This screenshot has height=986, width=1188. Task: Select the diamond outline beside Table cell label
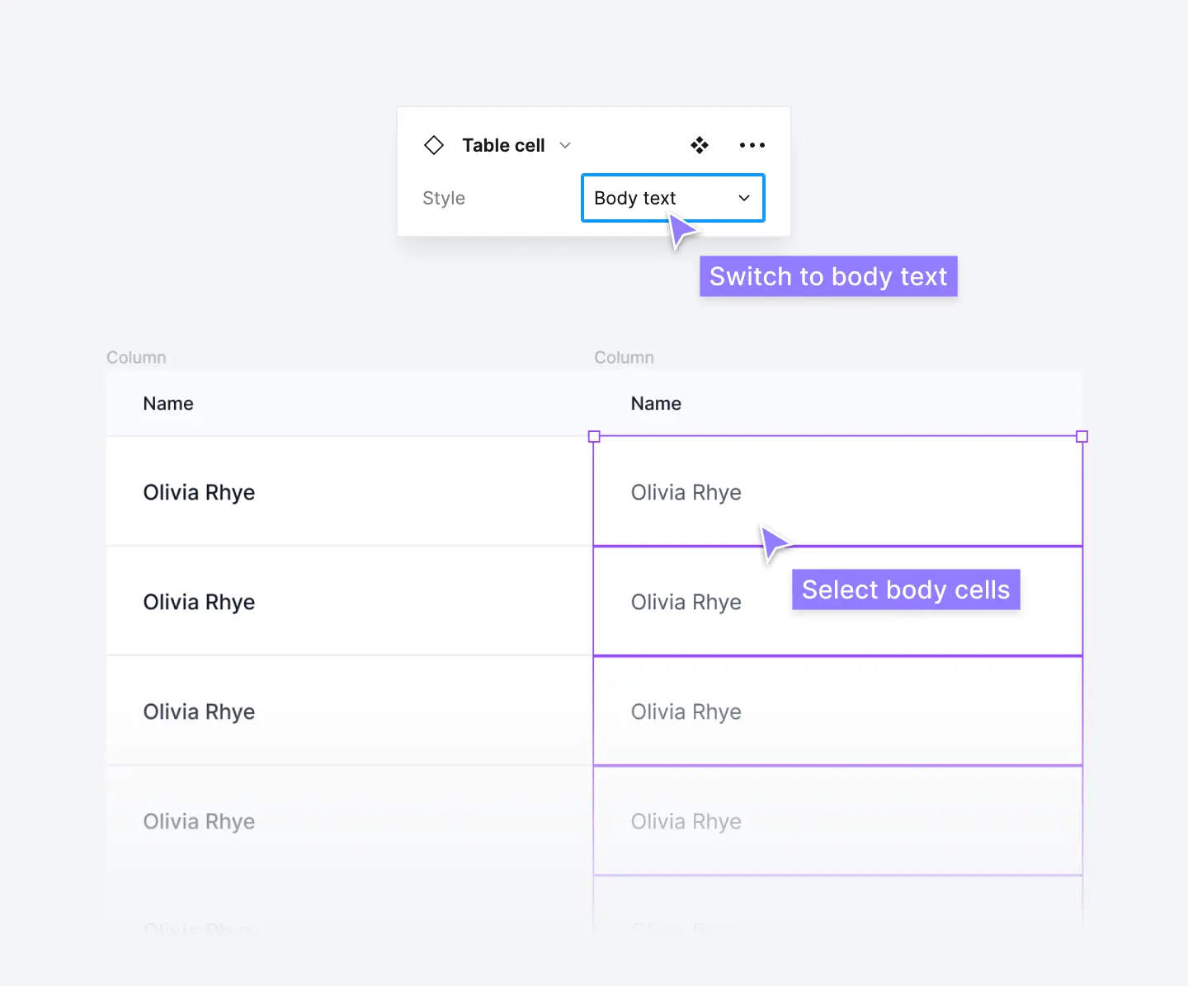pyautogui.click(x=434, y=145)
